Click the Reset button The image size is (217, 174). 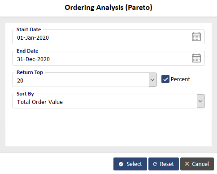(x=164, y=164)
